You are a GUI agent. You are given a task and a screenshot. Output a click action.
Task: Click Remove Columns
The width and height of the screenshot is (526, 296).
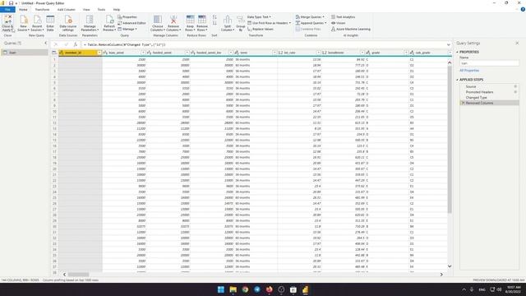click(x=173, y=23)
